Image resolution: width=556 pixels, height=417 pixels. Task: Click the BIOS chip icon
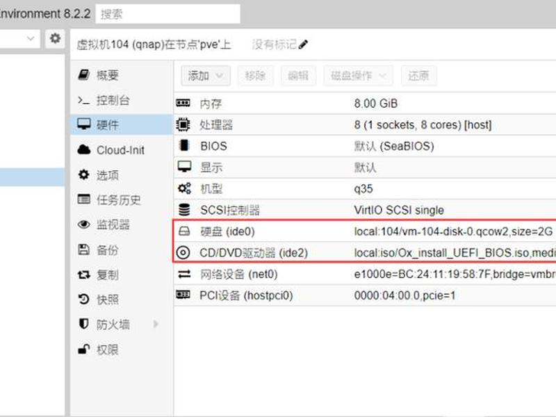(184, 145)
